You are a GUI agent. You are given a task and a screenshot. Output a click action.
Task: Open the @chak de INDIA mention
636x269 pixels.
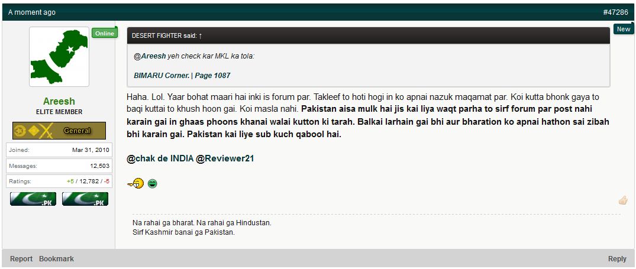pos(160,158)
